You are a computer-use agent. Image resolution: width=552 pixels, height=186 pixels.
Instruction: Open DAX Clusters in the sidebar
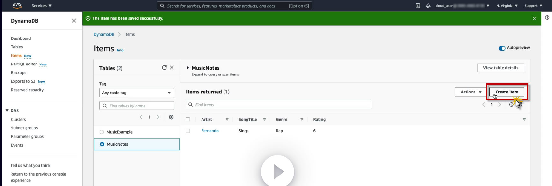pyautogui.click(x=18, y=120)
